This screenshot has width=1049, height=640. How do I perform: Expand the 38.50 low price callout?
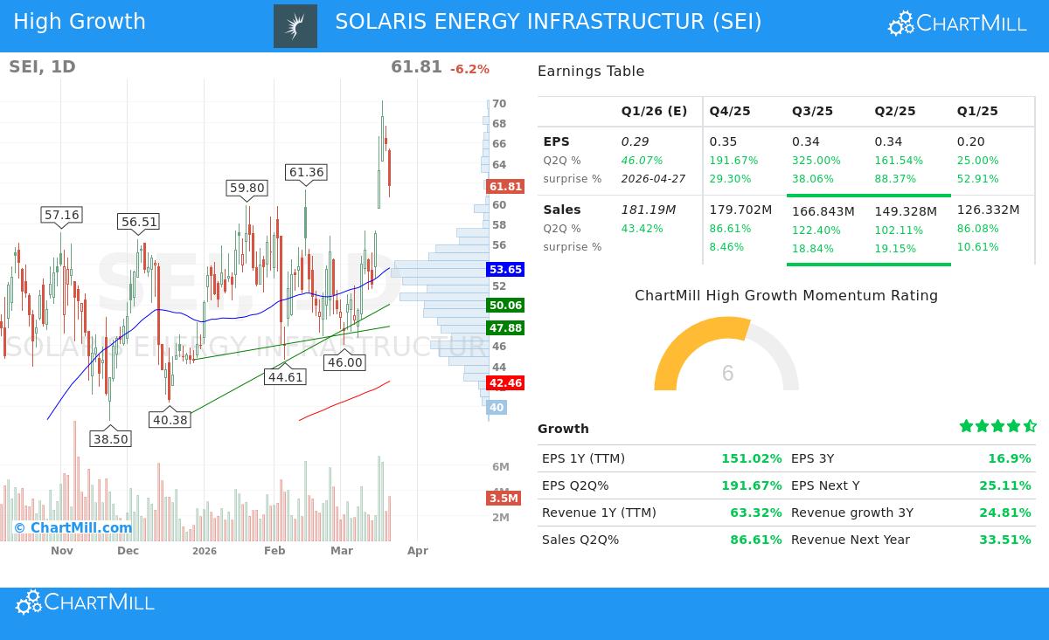tap(110, 439)
